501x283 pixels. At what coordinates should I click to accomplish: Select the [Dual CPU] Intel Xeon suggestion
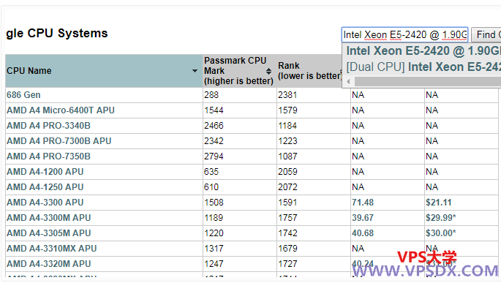(x=423, y=67)
